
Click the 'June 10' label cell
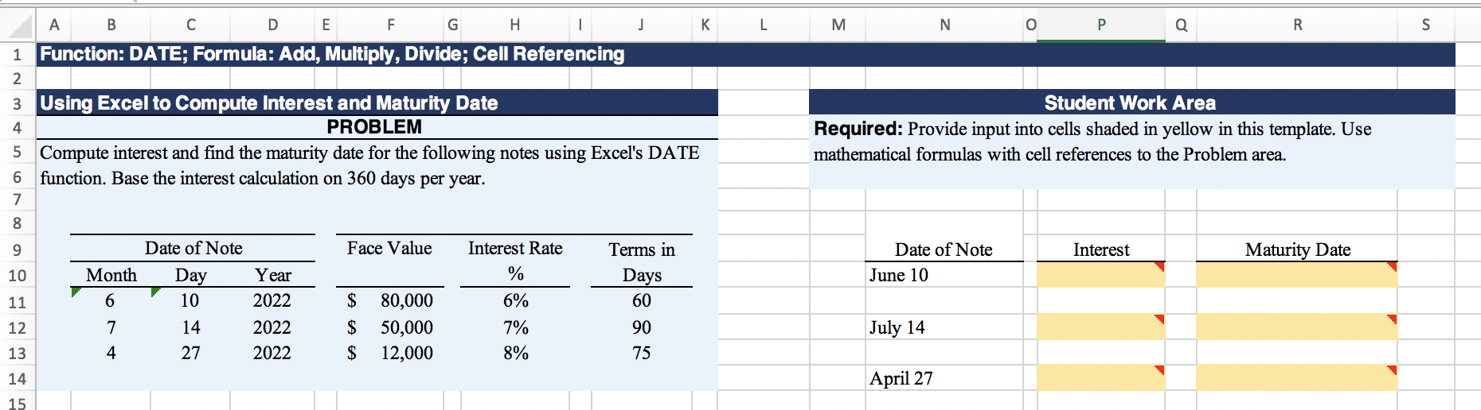coord(944,275)
